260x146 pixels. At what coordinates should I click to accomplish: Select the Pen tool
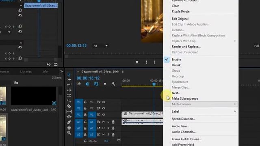(69, 122)
